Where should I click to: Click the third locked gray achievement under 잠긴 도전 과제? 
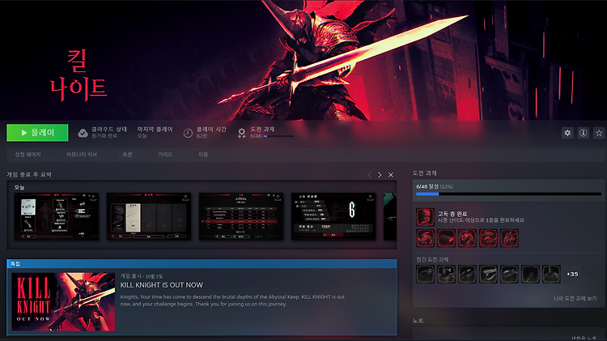pos(467,274)
